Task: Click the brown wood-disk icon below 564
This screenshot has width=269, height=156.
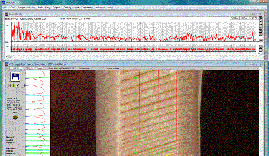Action: pos(15,117)
